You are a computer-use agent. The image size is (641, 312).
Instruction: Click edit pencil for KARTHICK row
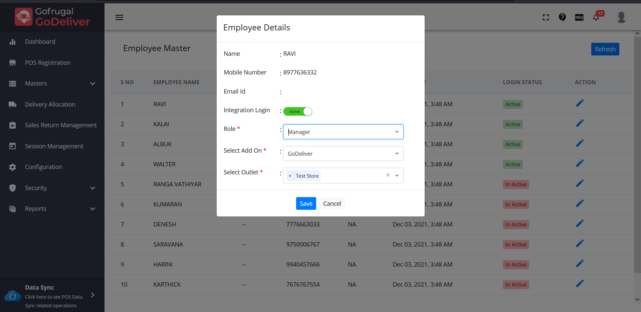(580, 284)
